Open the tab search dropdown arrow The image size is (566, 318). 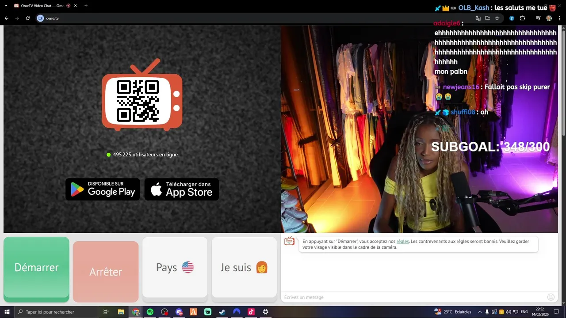(6, 6)
